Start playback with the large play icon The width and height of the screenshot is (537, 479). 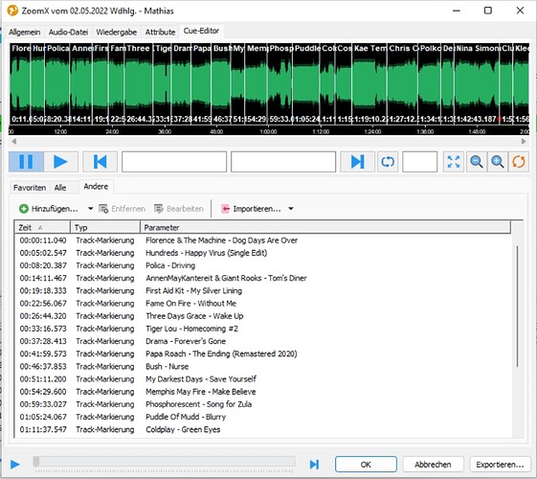pyautogui.click(x=60, y=162)
